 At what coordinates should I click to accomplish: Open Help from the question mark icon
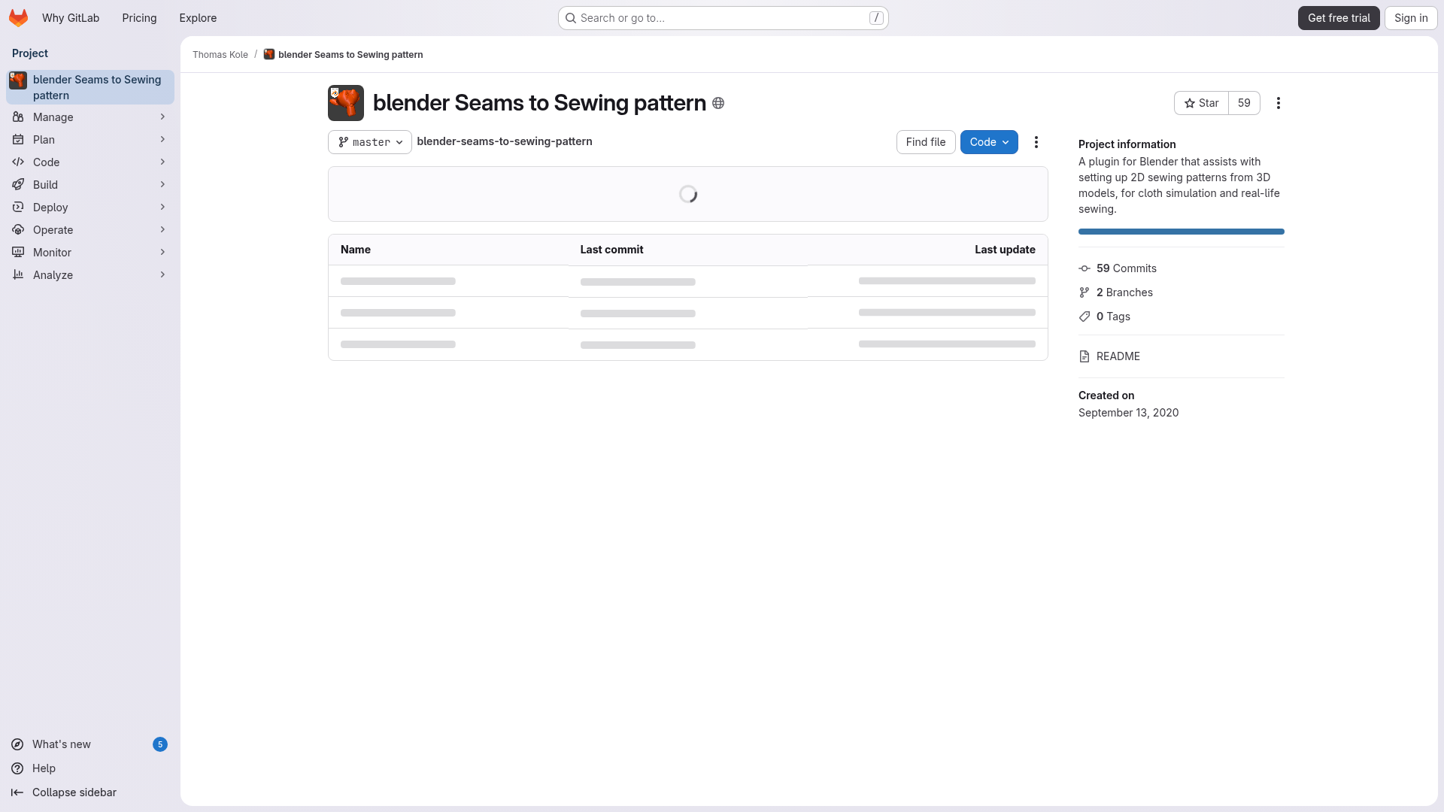(x=17, y=768)
